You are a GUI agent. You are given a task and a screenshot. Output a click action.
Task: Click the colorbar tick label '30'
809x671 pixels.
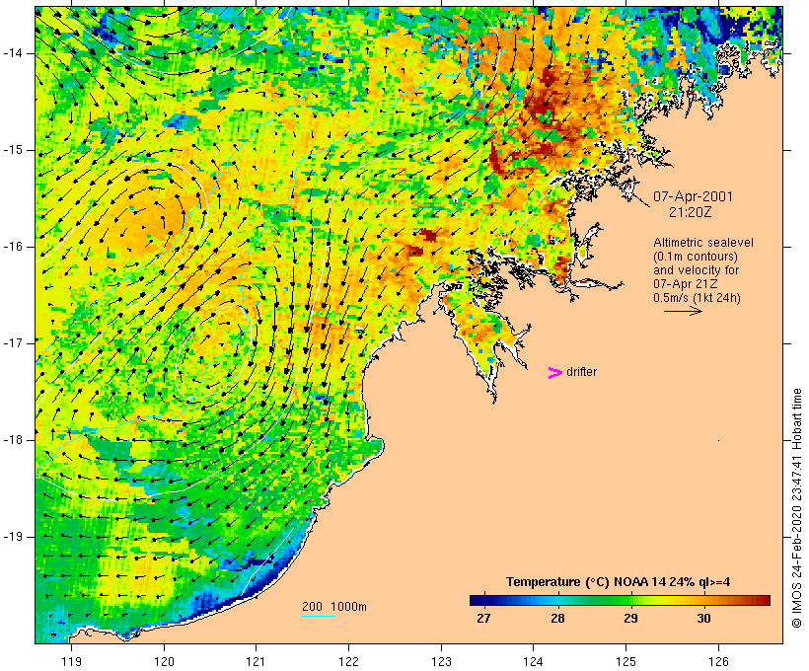pos(703,618)
